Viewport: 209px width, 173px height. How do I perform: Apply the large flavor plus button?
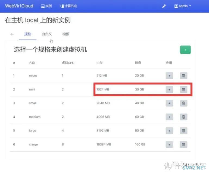pyautogui.click(x=169, y=131)
